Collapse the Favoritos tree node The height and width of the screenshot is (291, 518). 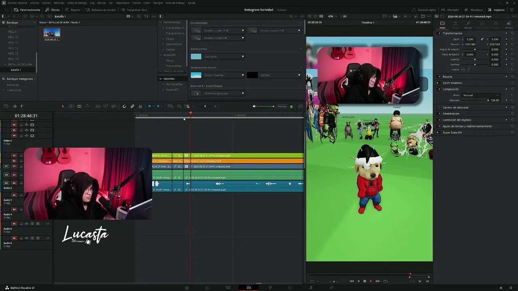161,79
